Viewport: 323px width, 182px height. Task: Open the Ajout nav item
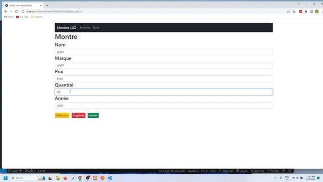click(96, 28)
